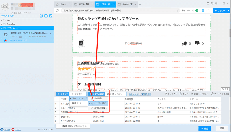
Task: Click the home icon on the ホーム tab
Action: pyautogui.click(x=57, y=4)
